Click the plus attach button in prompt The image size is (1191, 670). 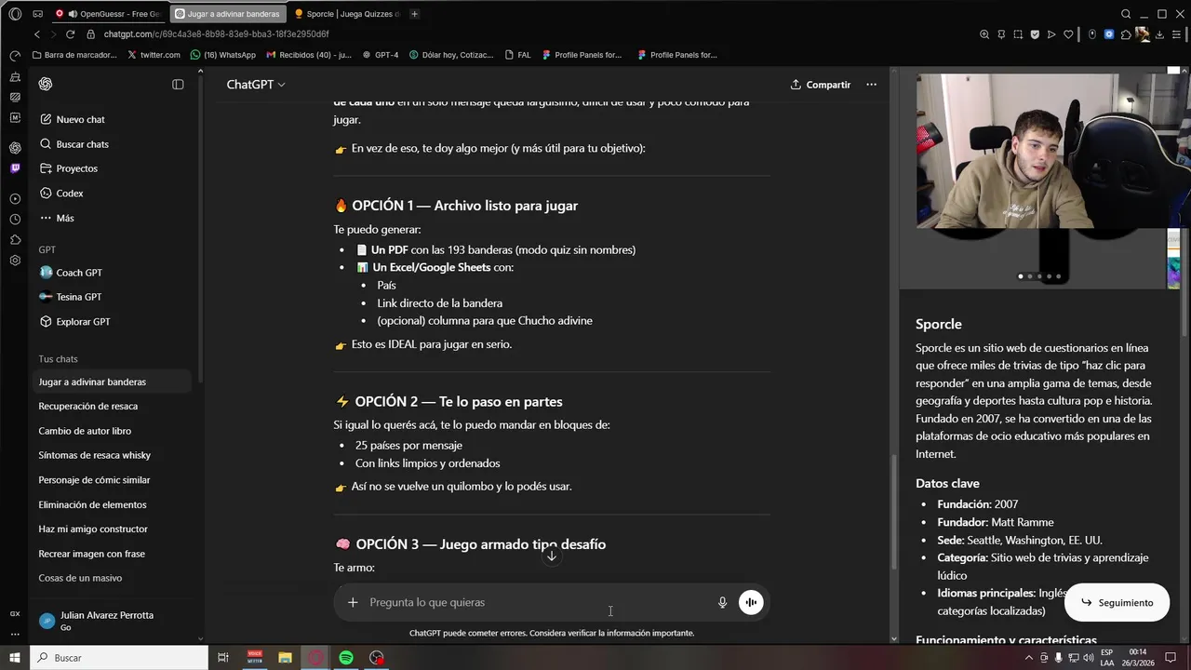click(353, 602)
